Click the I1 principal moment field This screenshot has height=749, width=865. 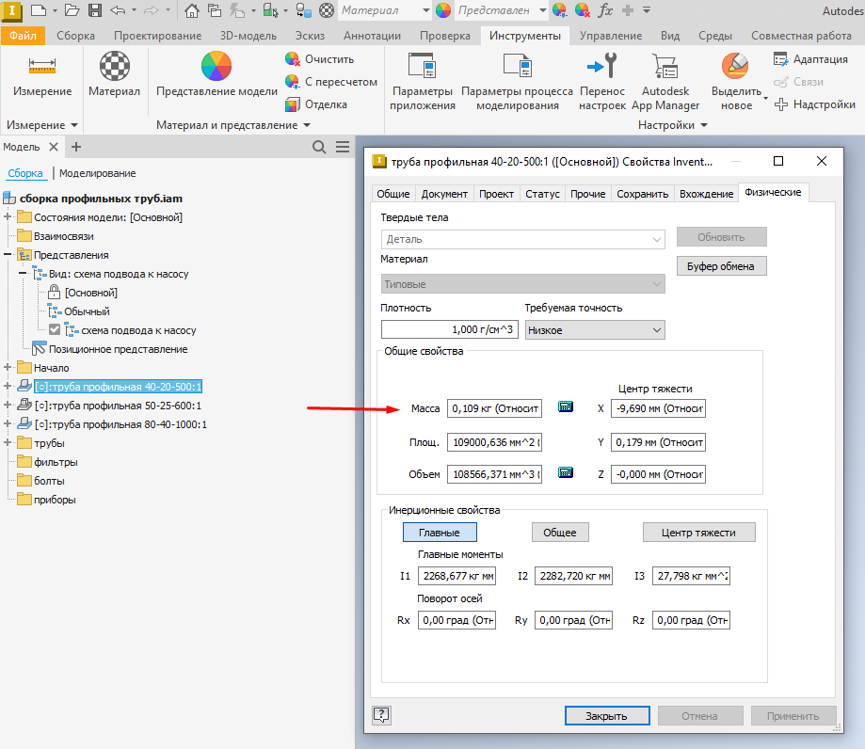tap(457, 576)
